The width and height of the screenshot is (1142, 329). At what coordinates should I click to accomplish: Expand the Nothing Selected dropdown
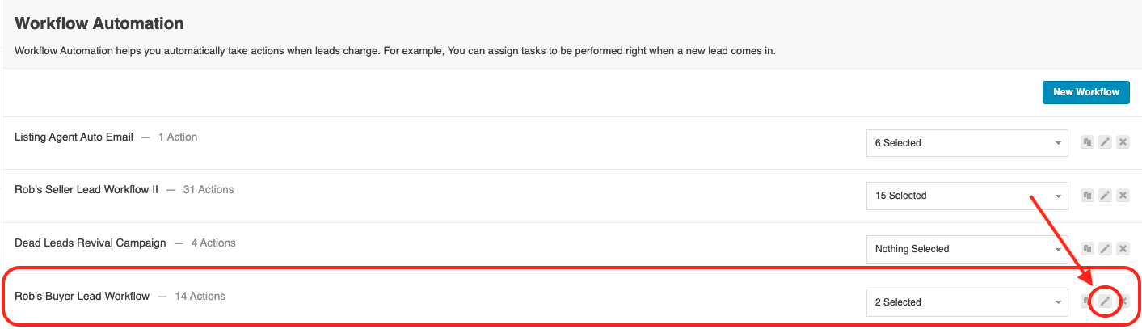coord(967,249)
